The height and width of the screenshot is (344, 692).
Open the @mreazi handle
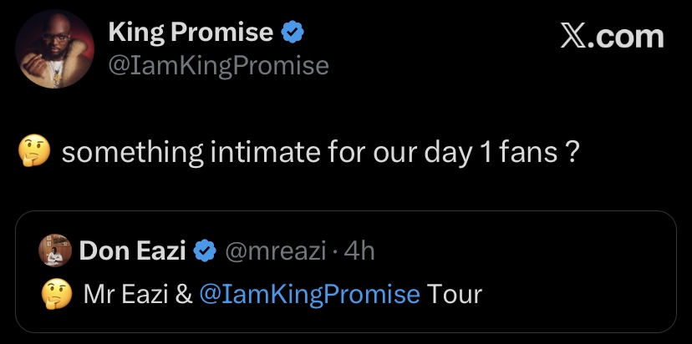tap(275, 250)
